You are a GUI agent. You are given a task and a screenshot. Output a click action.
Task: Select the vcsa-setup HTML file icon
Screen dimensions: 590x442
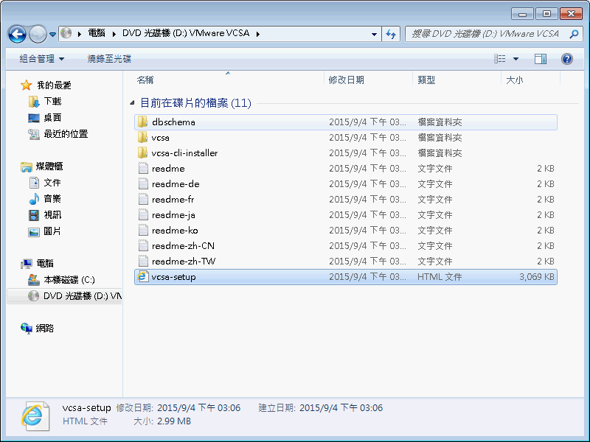(x=142, y=277)
